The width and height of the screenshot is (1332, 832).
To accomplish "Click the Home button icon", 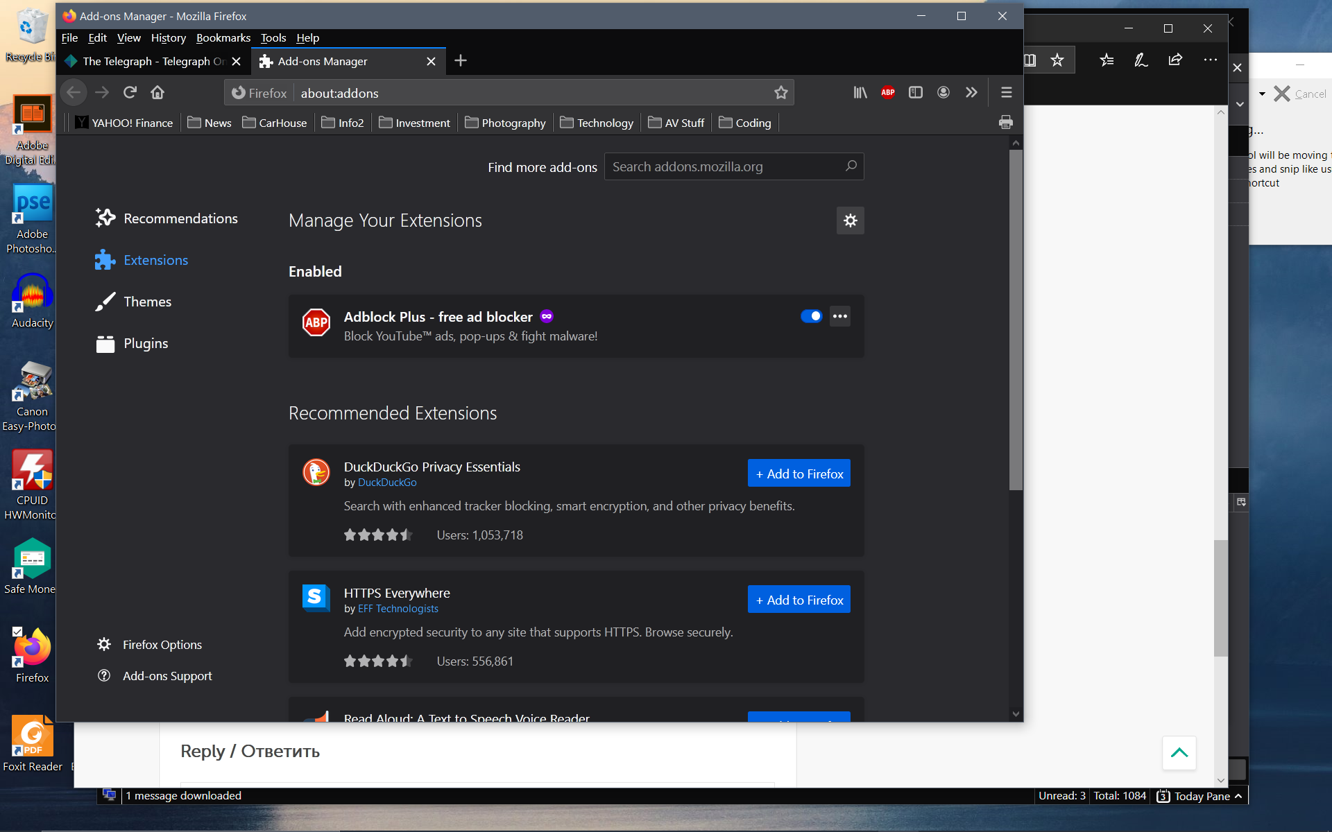I will [157, 92].
